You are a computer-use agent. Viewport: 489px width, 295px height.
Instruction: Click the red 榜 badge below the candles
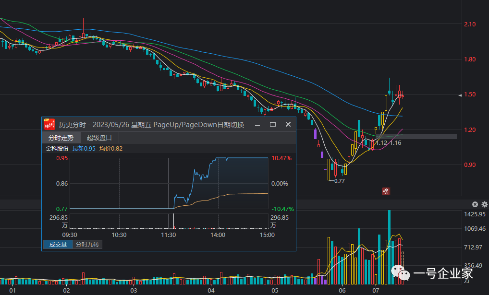click(x=385, y=191)
